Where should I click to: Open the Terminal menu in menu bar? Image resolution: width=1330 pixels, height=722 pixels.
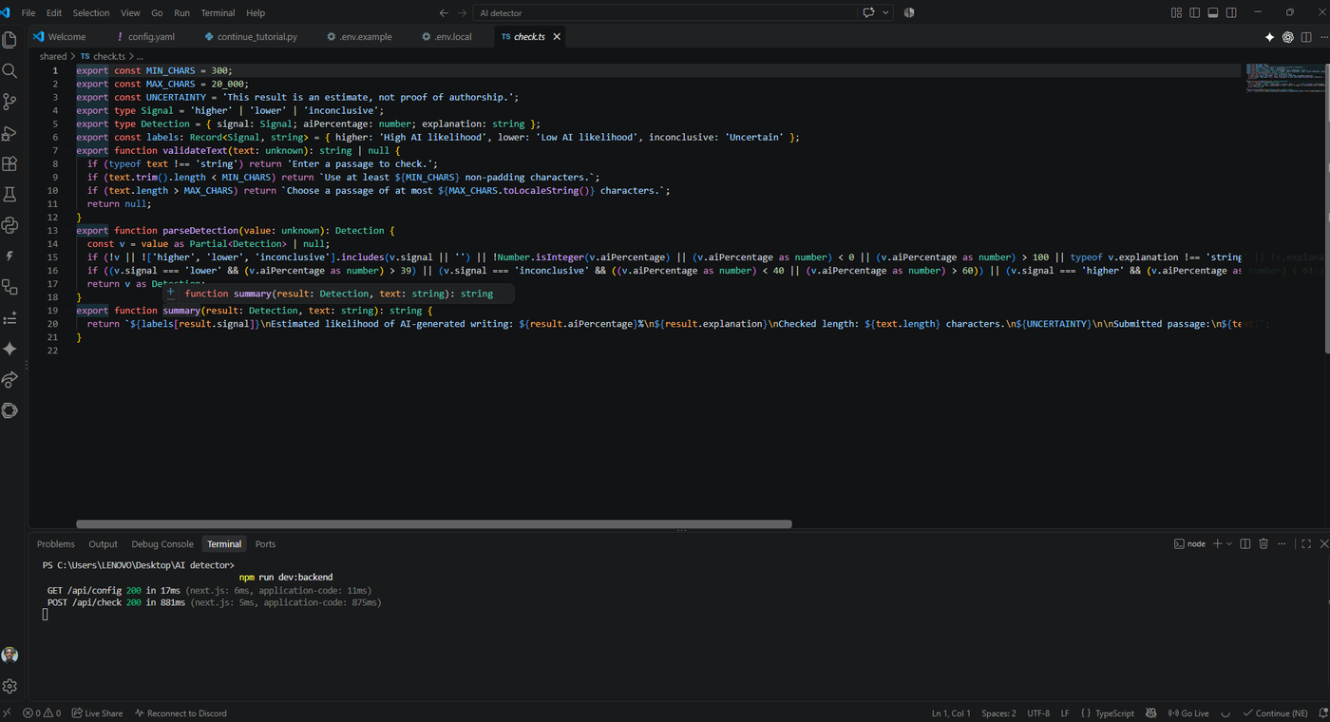[x=218, y=12]
